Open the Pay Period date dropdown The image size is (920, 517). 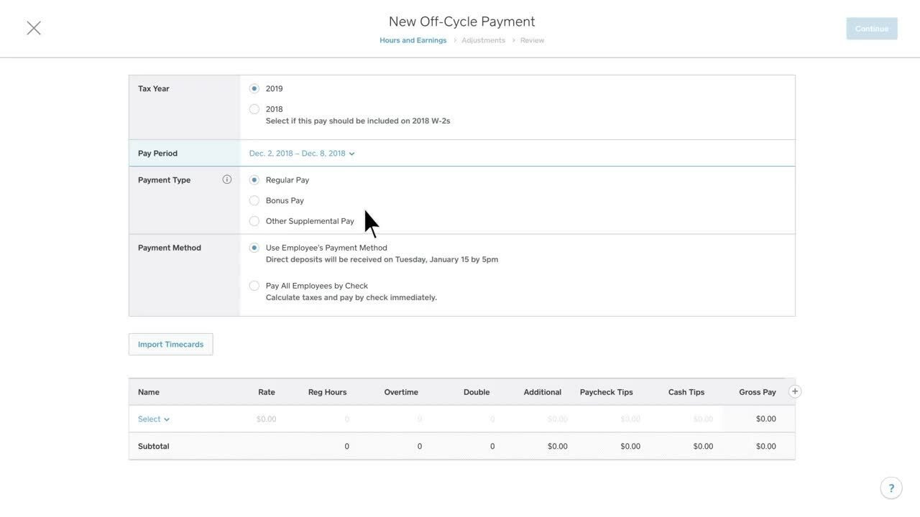pyautogui.click(x=302, y=154)
